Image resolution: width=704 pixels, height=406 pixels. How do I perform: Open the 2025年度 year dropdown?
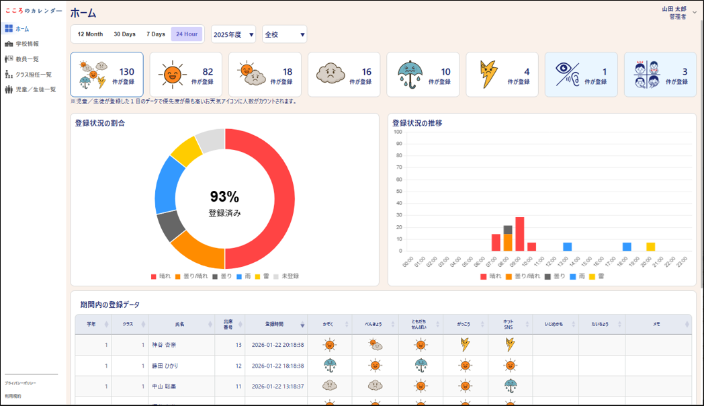(233, 34)
